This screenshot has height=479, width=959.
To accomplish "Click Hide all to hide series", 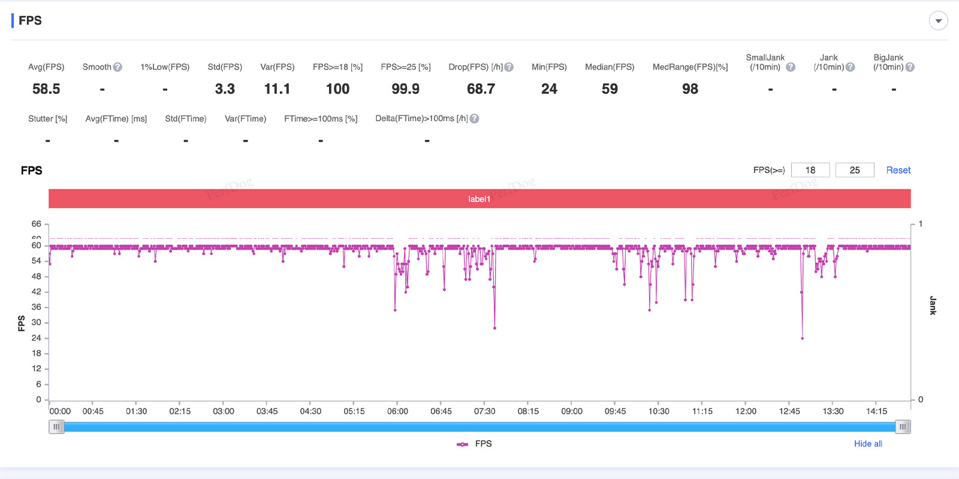I will pyautogui.click(x=868, y=444).
